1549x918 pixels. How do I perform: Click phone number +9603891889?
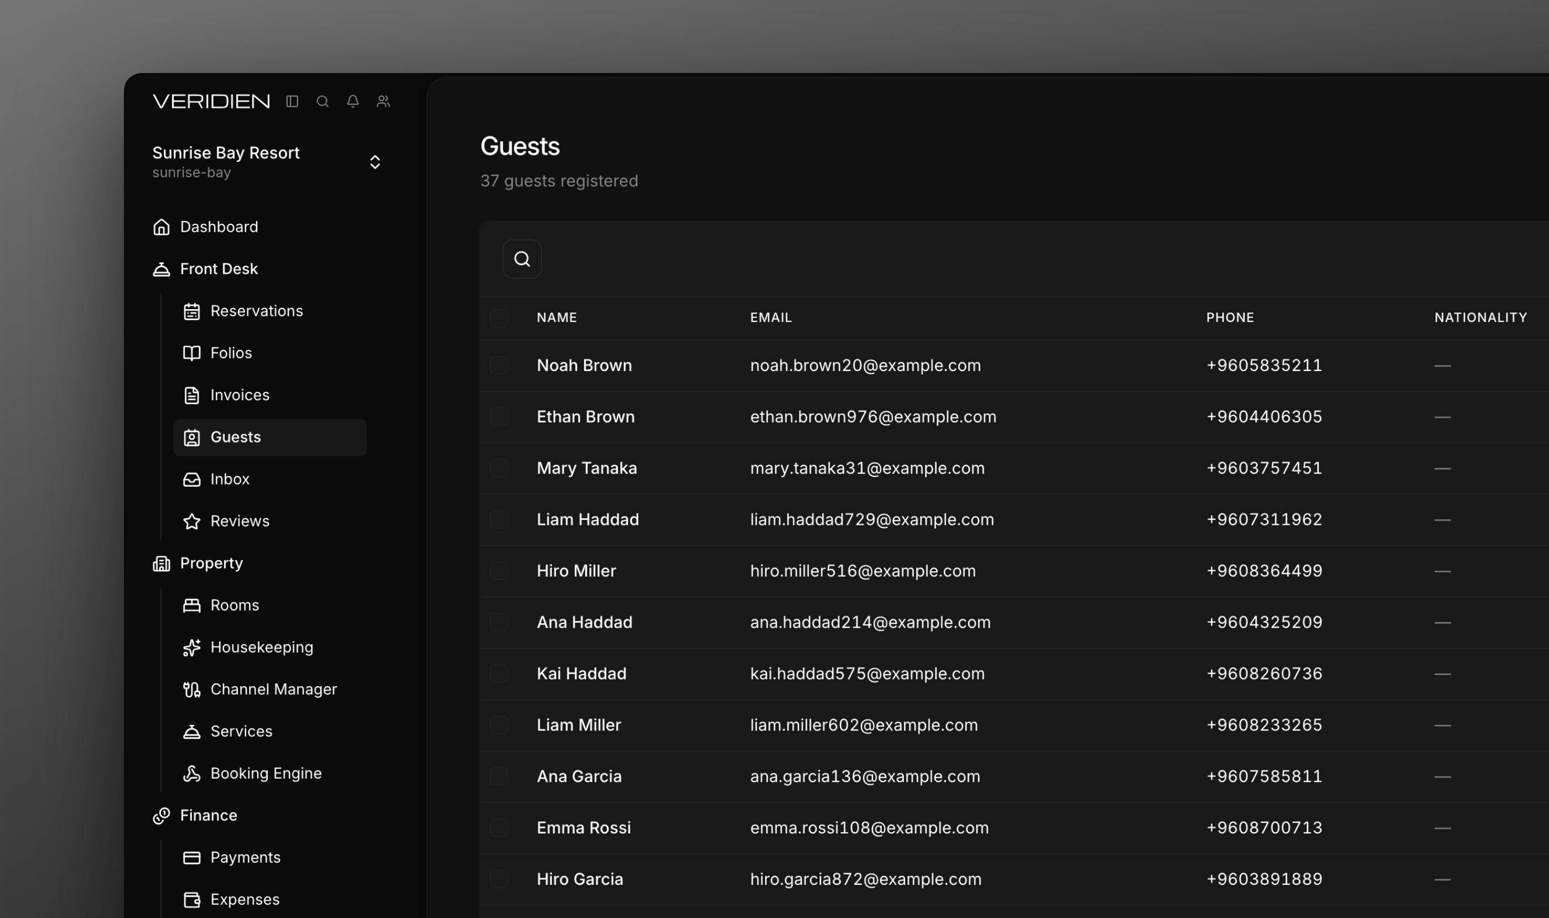click(x=1264, y=879)
